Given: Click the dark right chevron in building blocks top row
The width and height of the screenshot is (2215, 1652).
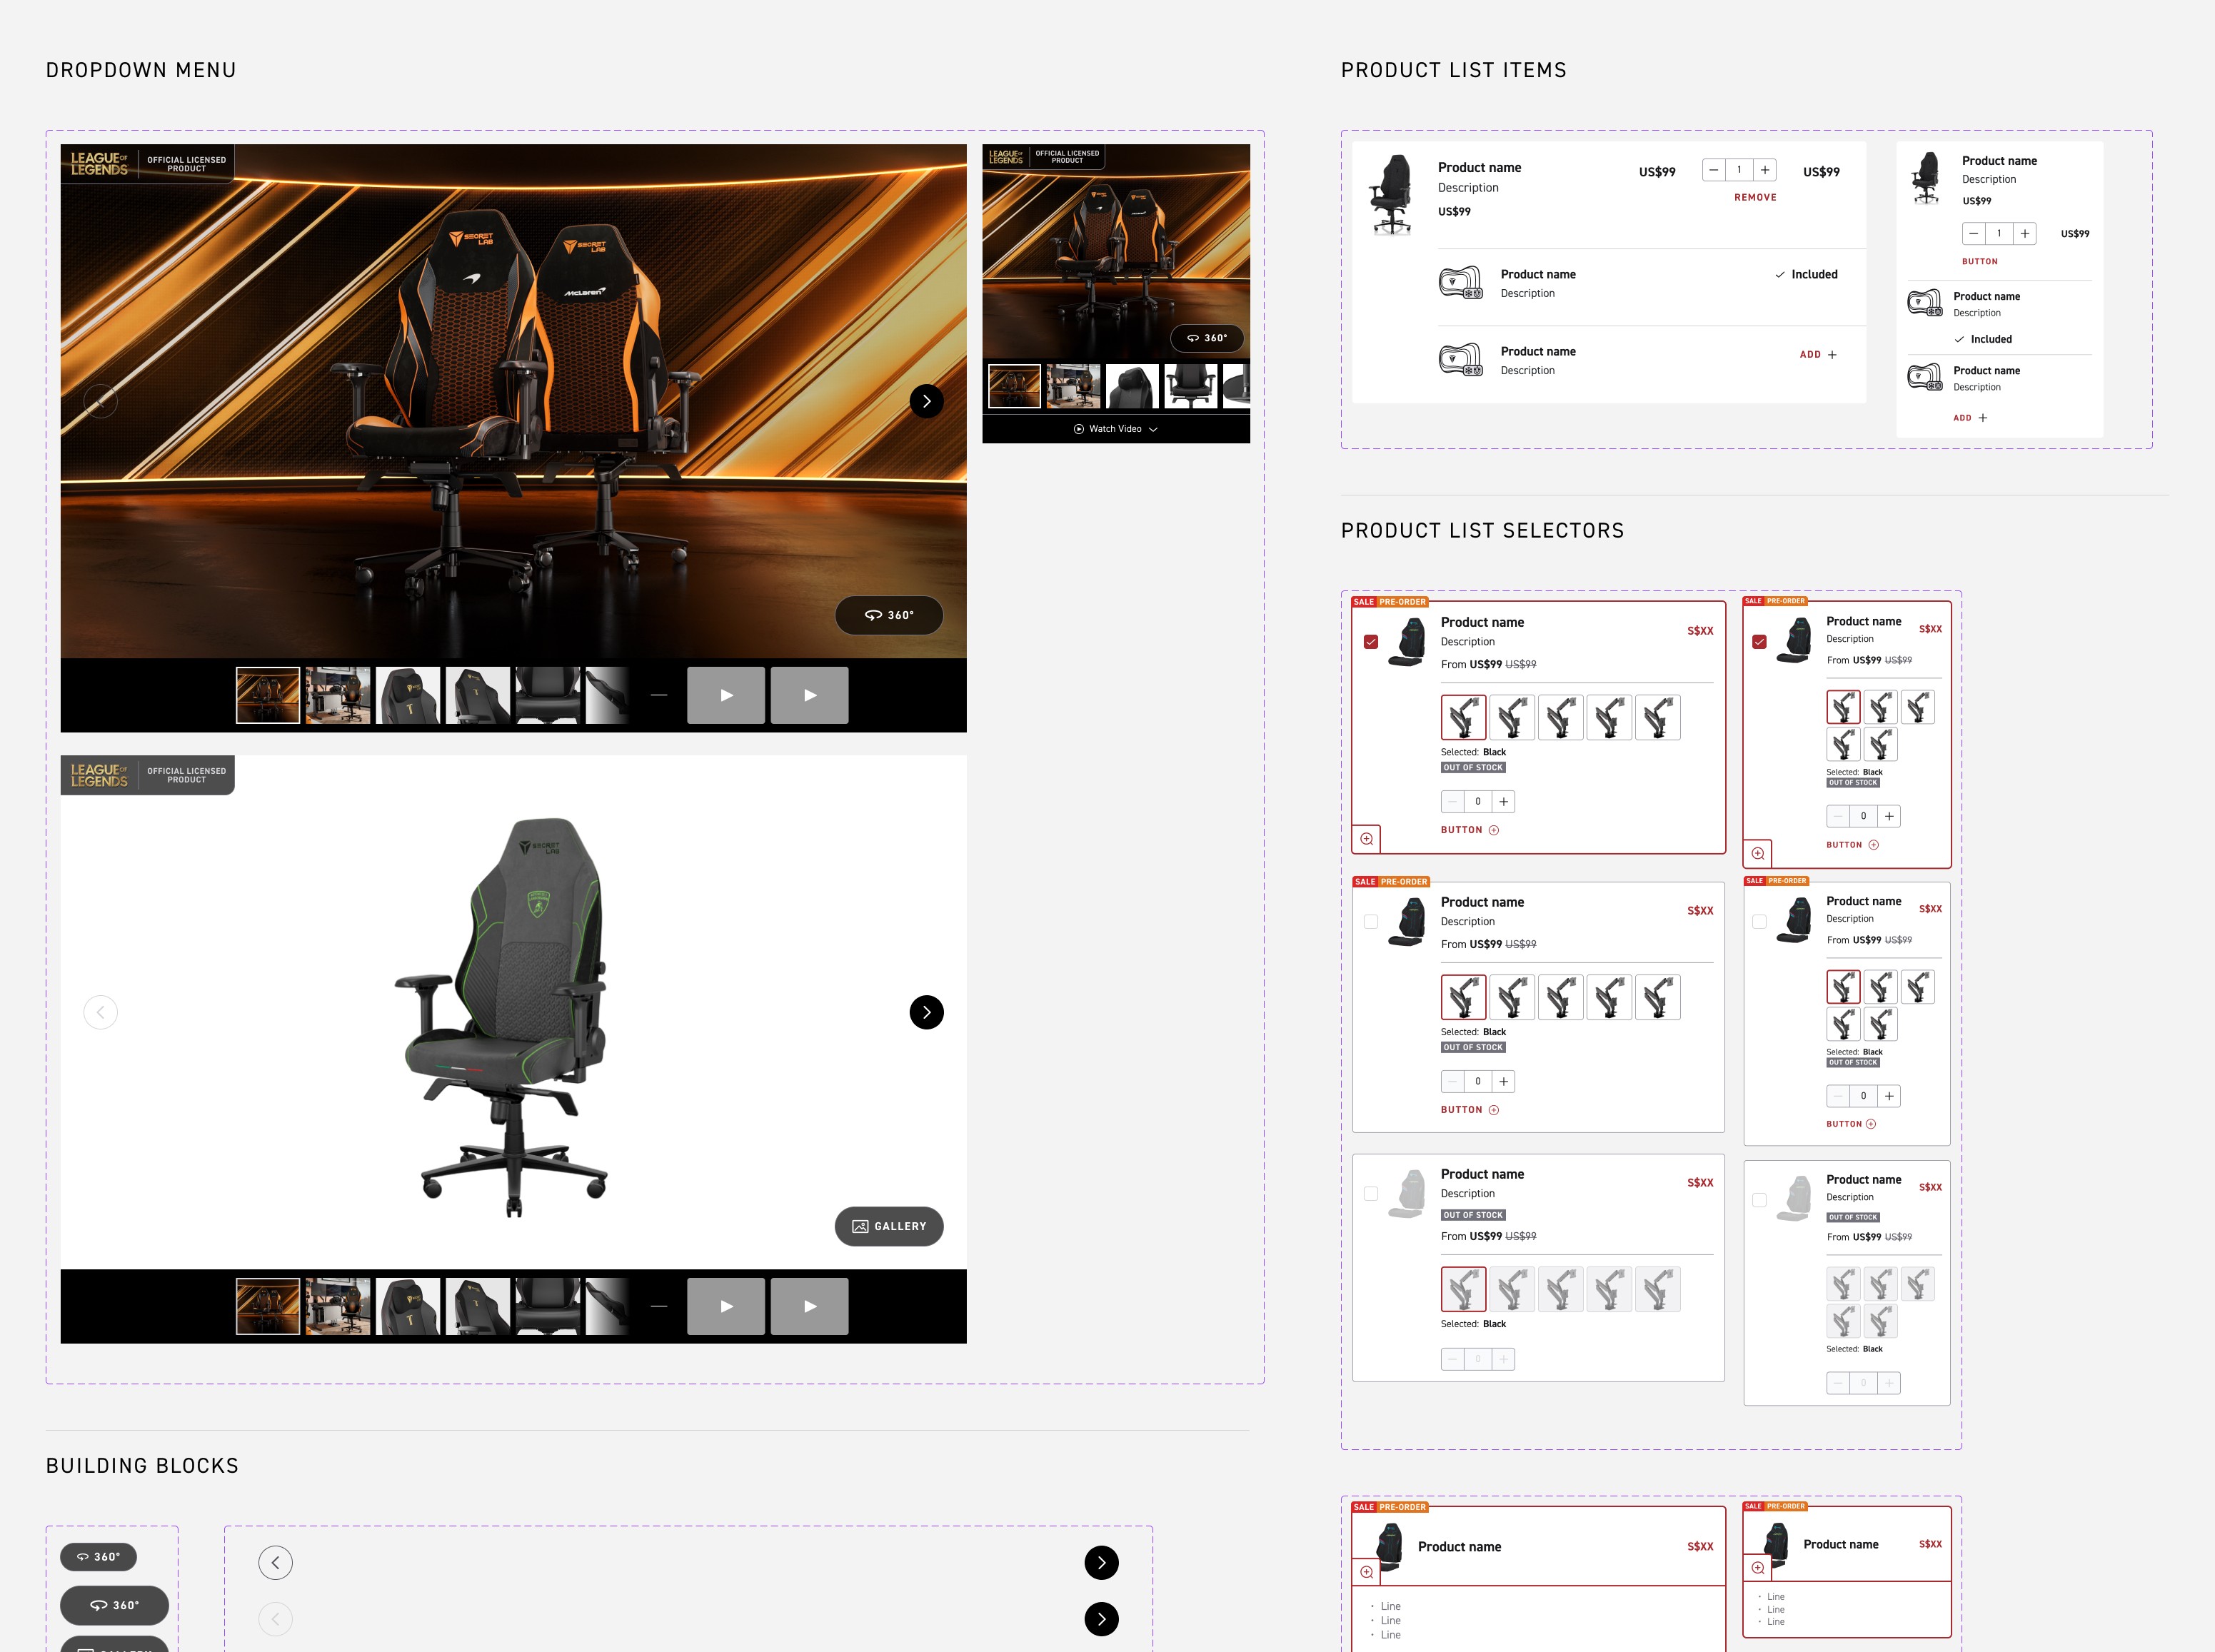Looking at the screenshot, I should point(1101,1562).
